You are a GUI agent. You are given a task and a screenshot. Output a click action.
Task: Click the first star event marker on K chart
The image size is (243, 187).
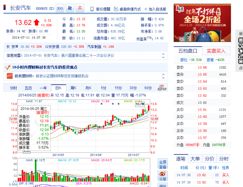point(102,104)
